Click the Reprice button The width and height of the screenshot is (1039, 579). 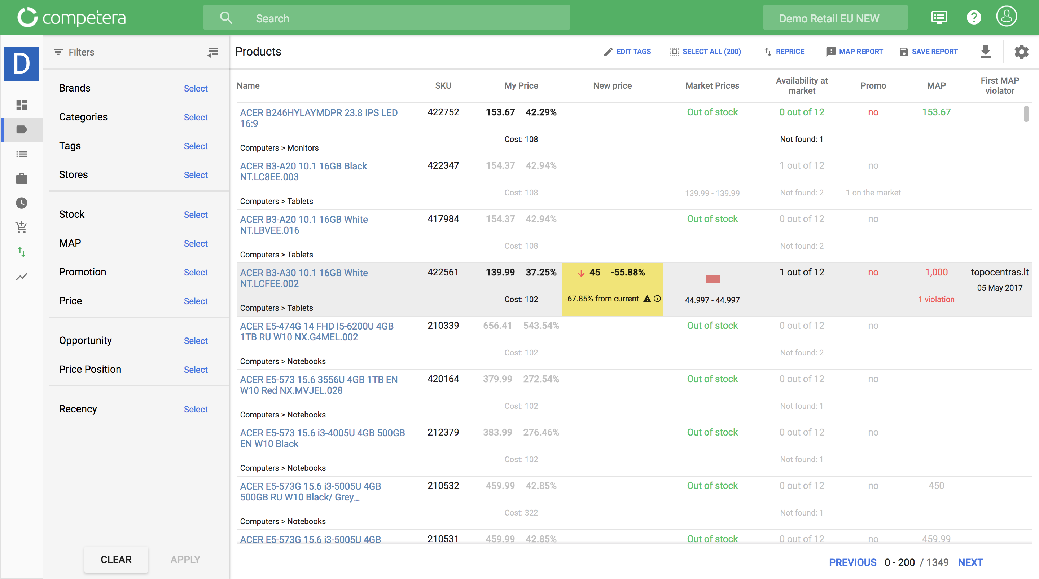click(784, 52)
